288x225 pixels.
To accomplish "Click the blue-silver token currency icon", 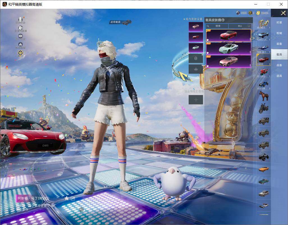I will pos(238,13).
